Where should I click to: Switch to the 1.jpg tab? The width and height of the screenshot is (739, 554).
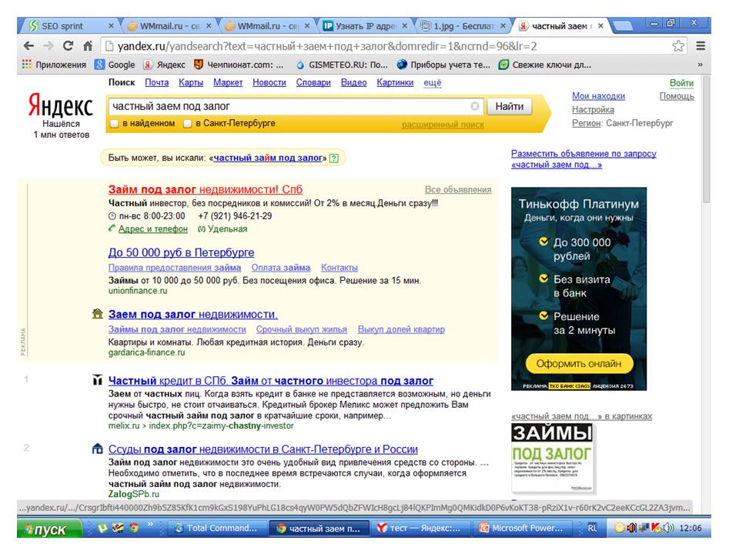[x=464, y=26]
